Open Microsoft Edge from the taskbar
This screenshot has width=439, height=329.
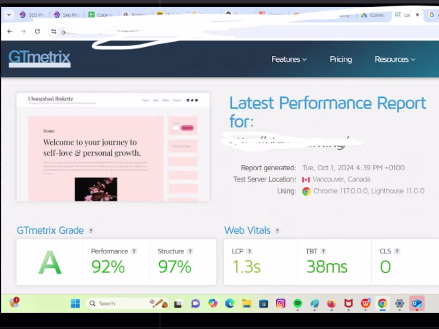(229, 303)
